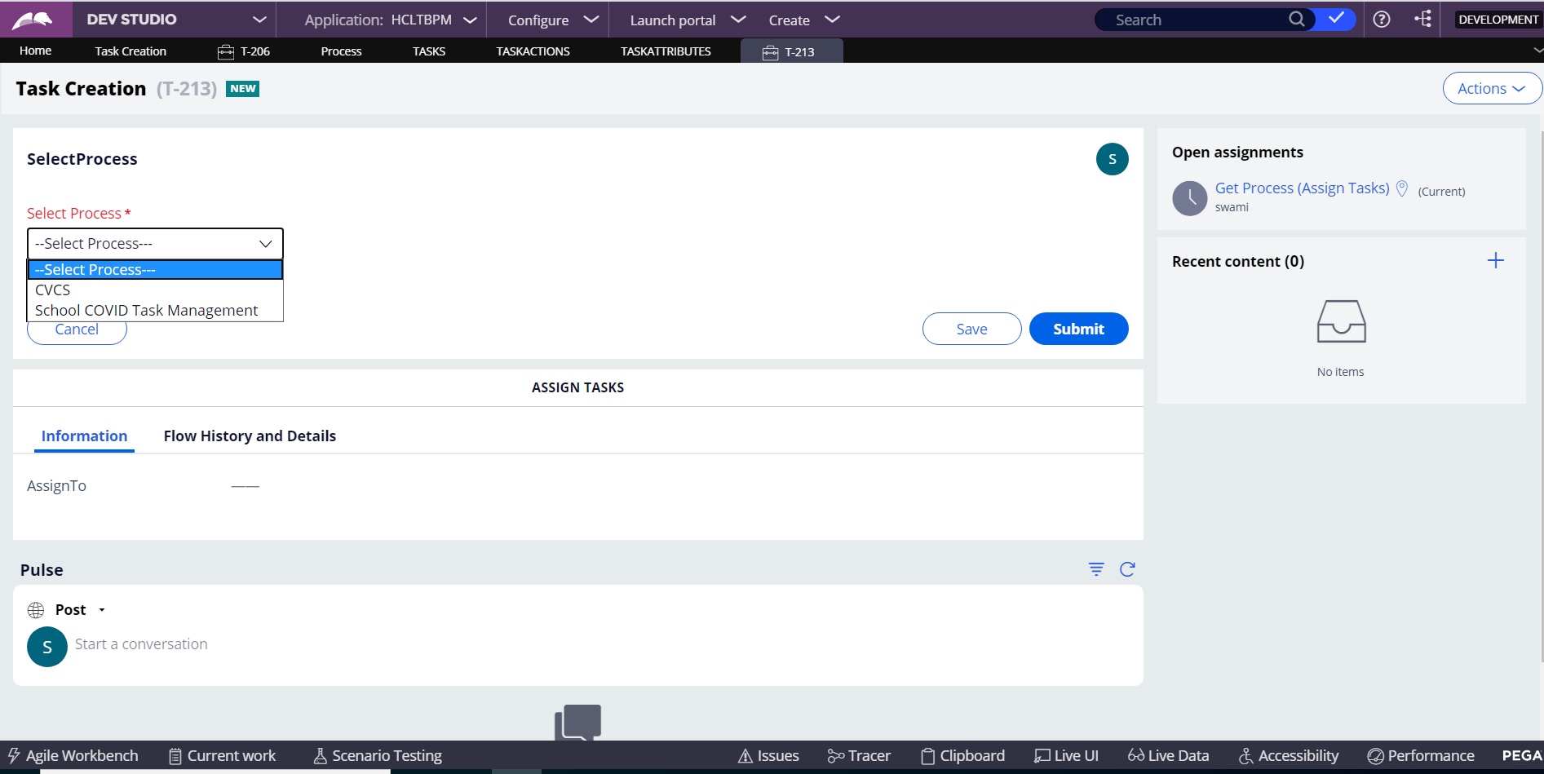Click the Save button

(x=972, y=329)
